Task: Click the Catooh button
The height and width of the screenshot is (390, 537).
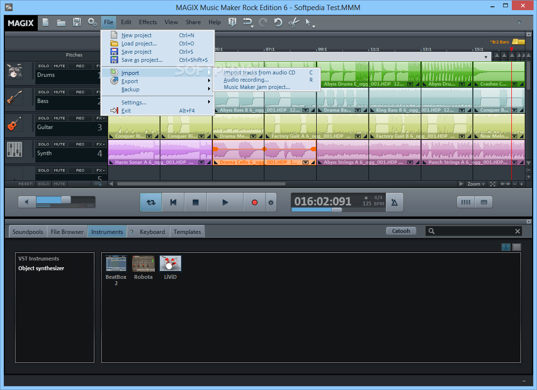Action: [x=401, y=231]
